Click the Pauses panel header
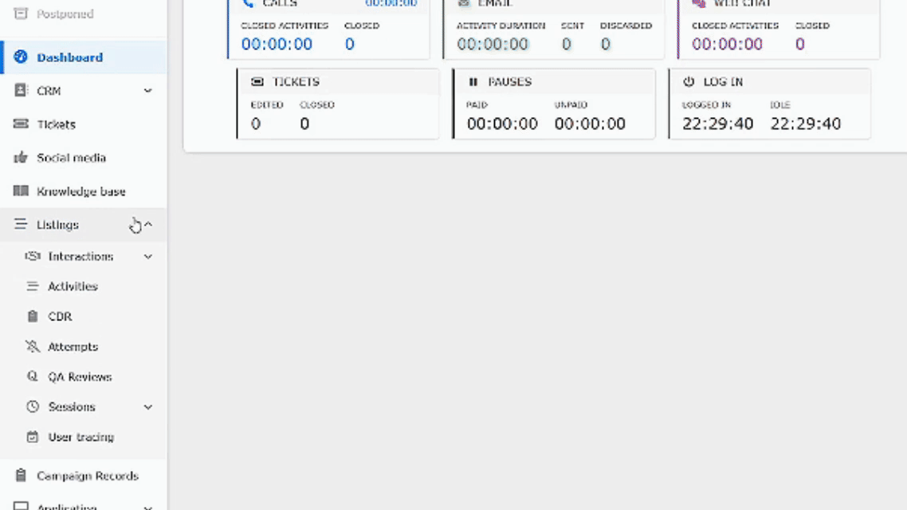The width and height of the screenshot is (907, 510). click(x=509, y=81)
